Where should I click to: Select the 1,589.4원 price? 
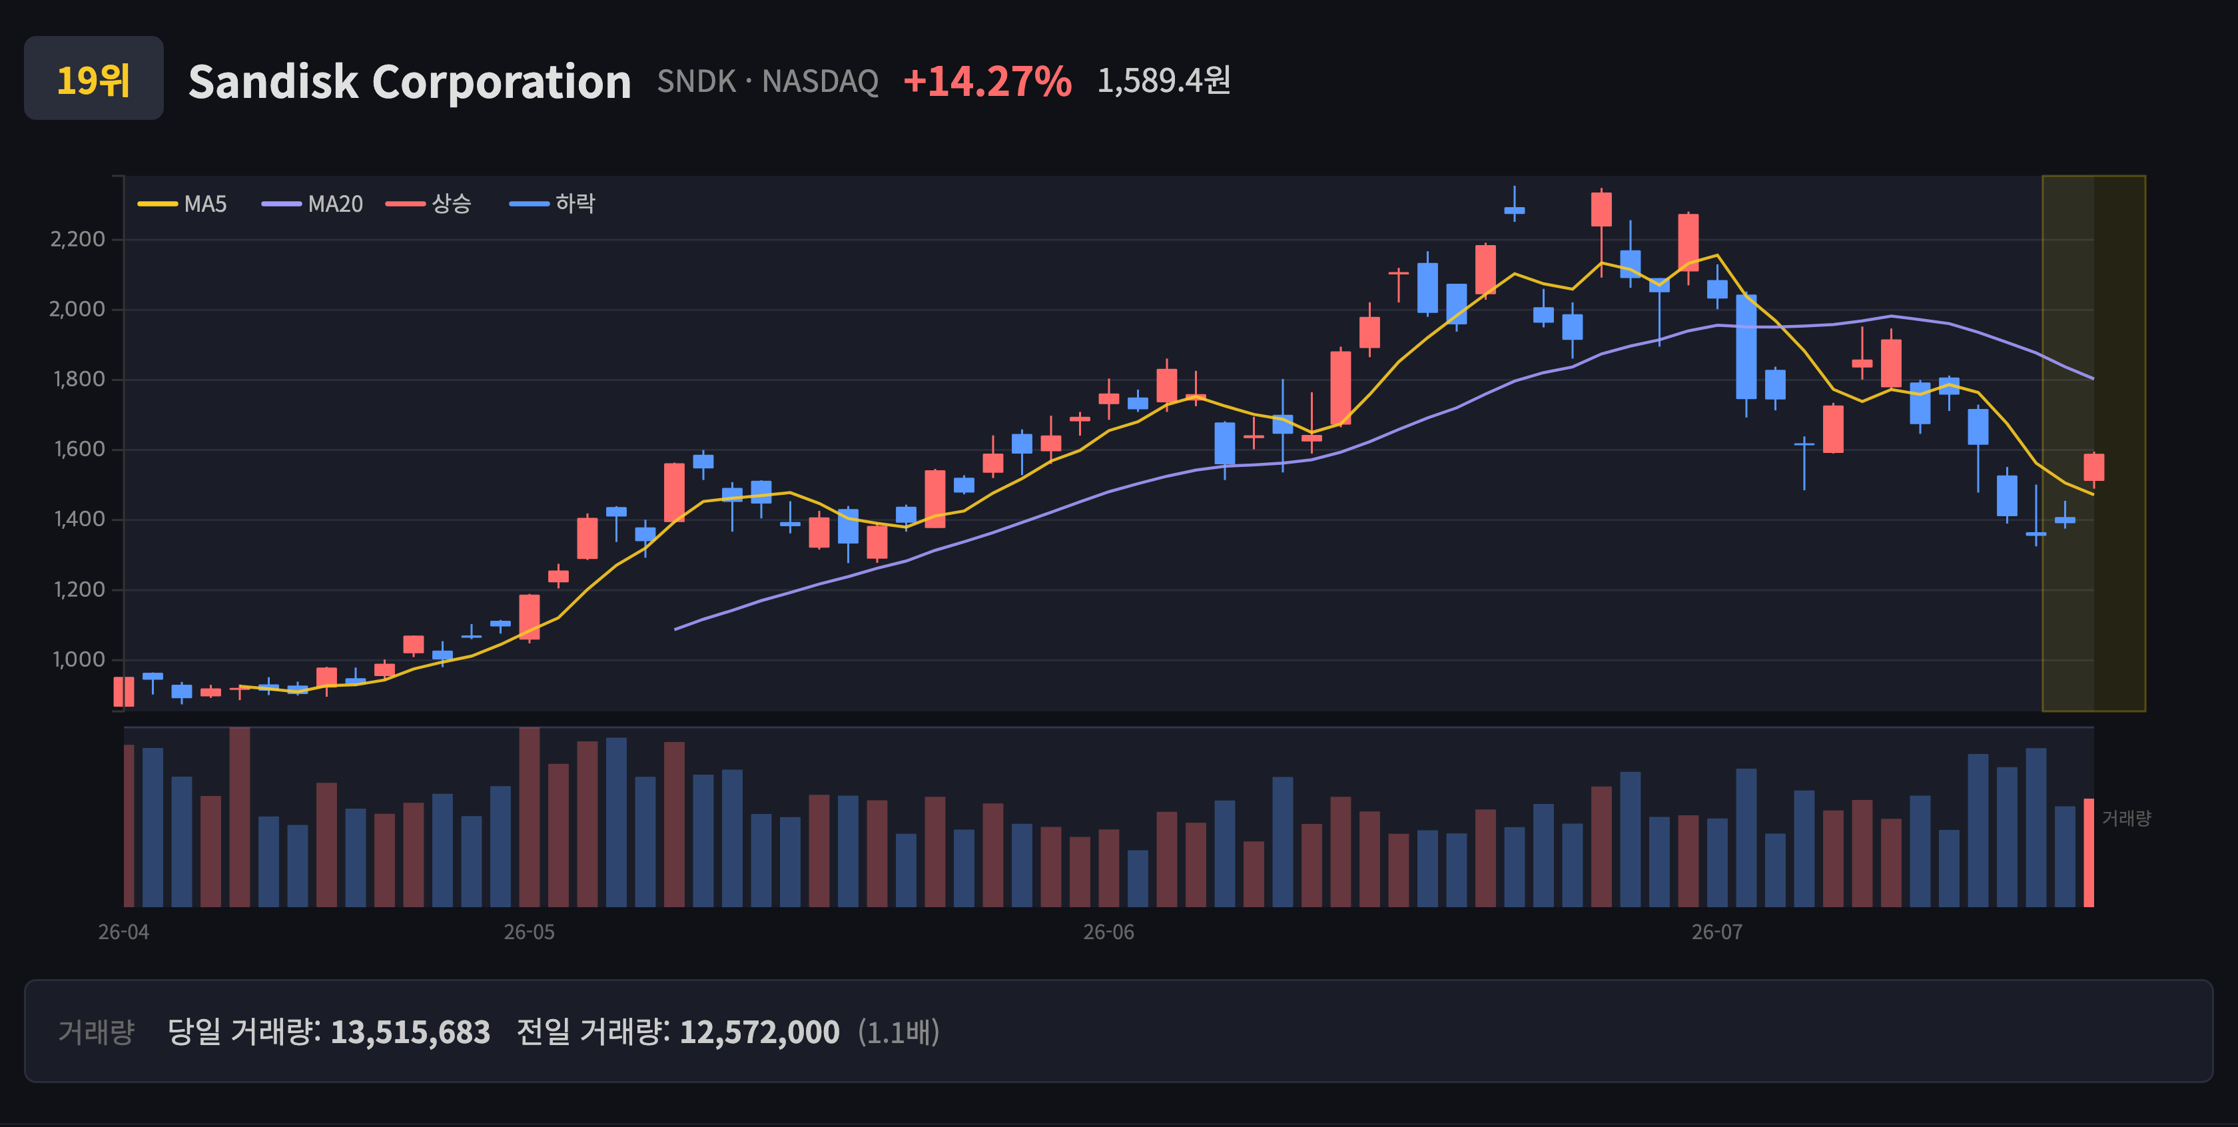(1164, 80)
